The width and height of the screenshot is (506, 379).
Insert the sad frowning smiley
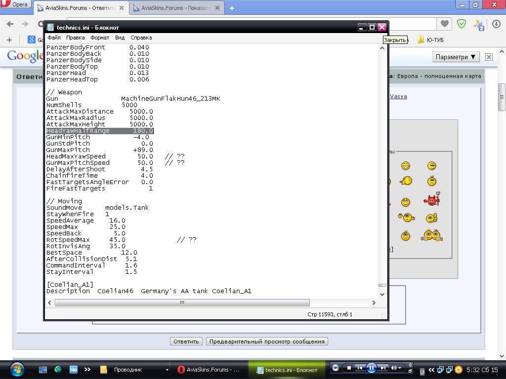click(432, 181)
